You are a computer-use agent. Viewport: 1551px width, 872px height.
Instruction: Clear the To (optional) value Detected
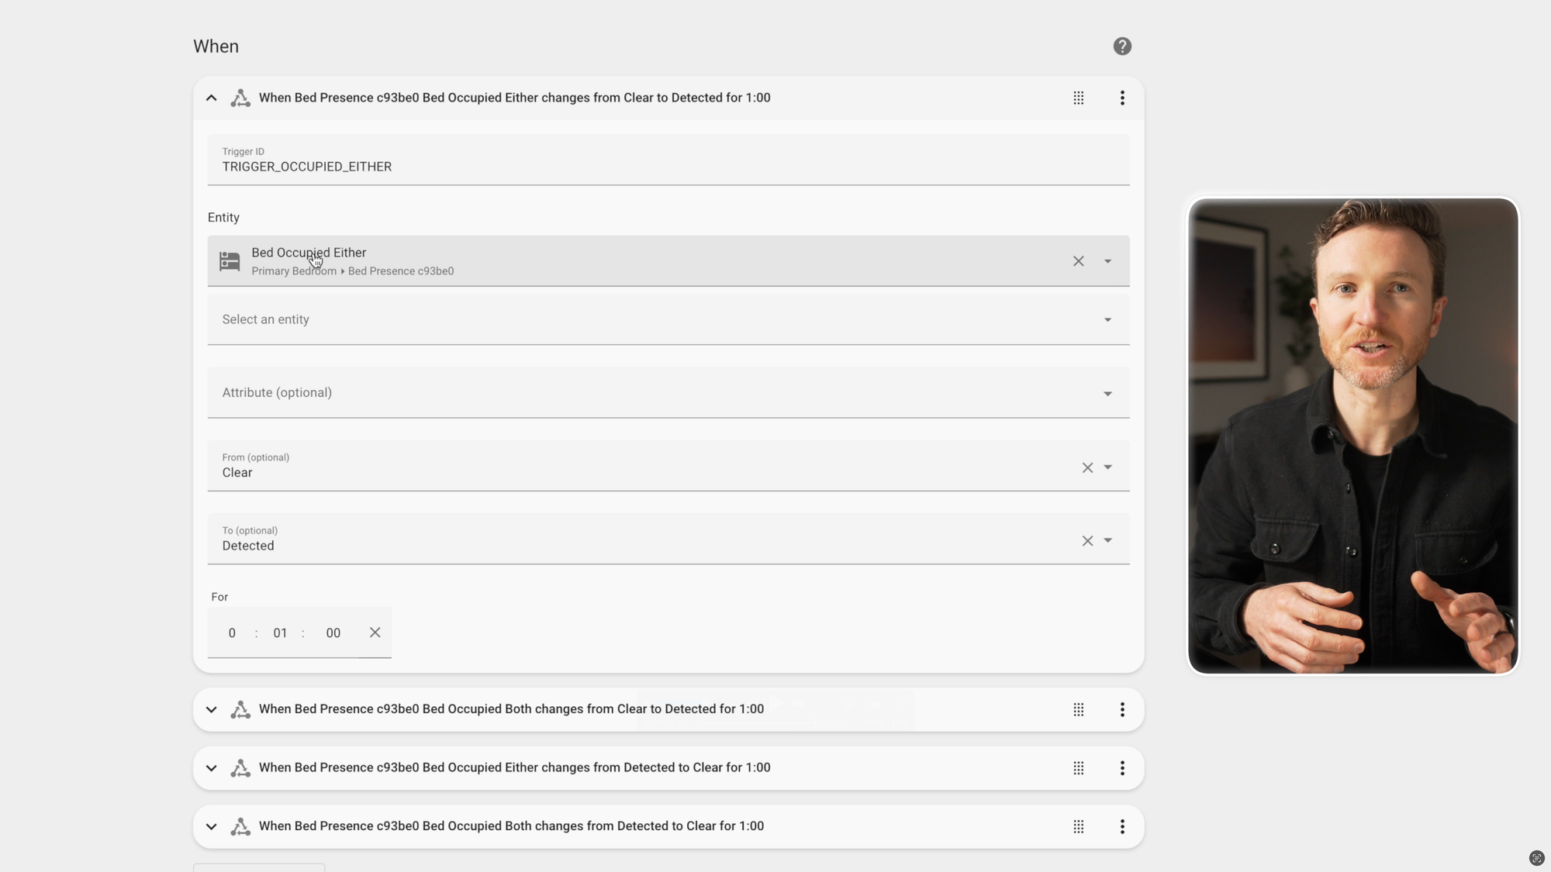point(1087,541)
